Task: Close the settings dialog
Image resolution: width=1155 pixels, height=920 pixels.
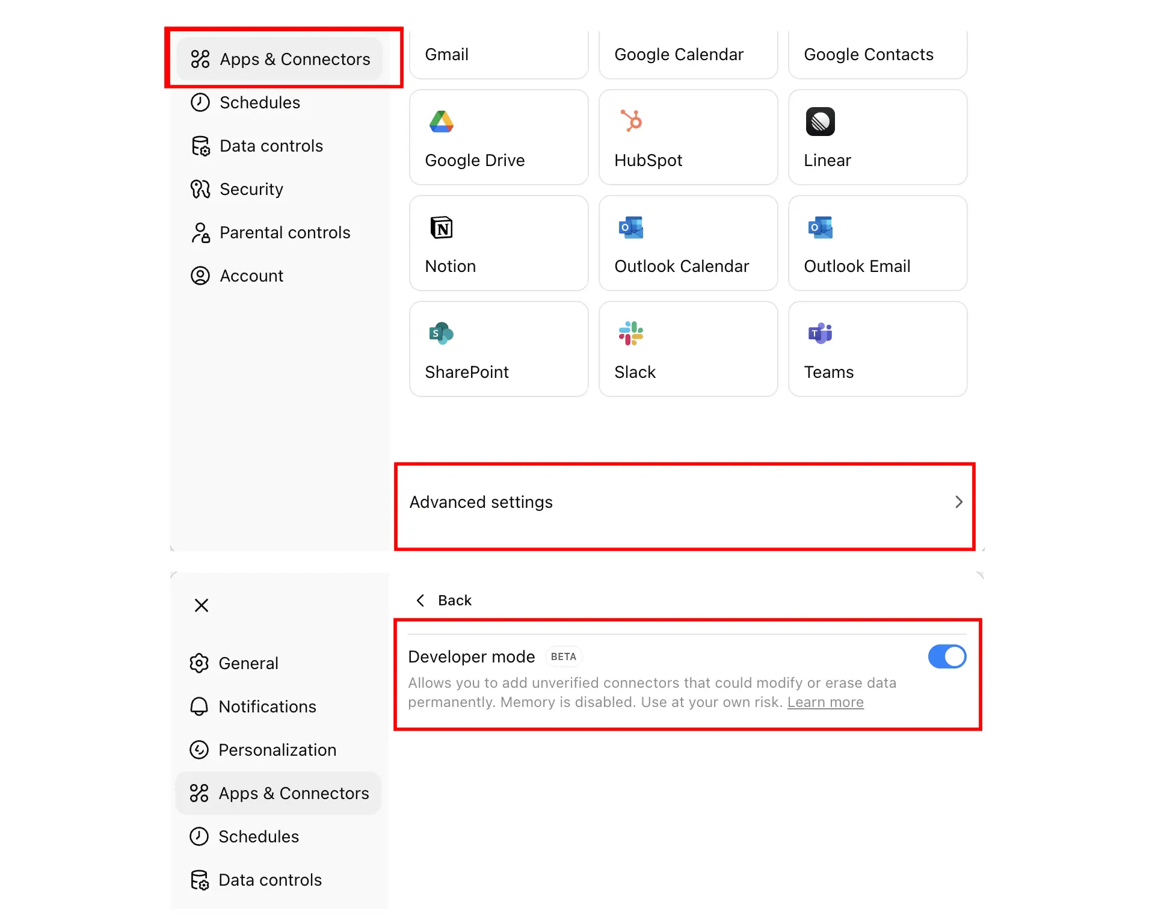Action: pos(201,605)
